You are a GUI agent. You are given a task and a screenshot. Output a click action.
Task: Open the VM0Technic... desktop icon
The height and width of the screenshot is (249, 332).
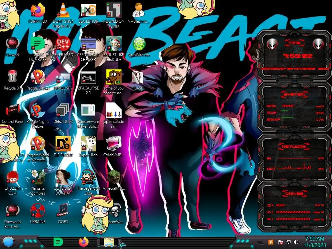click(139, 10)
